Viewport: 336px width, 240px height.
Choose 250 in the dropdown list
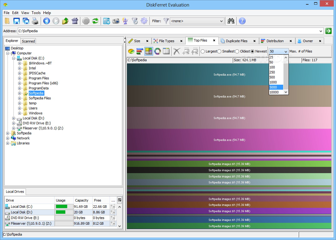276,72
